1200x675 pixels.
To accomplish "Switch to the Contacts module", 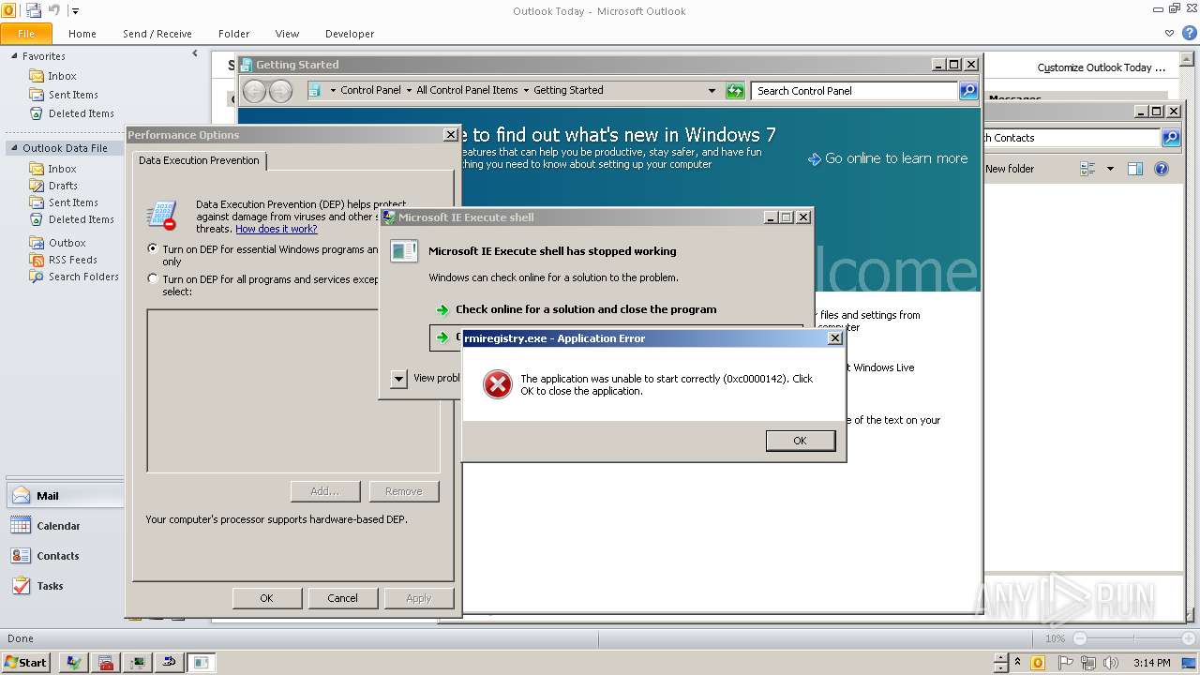I will click(64, 556).
